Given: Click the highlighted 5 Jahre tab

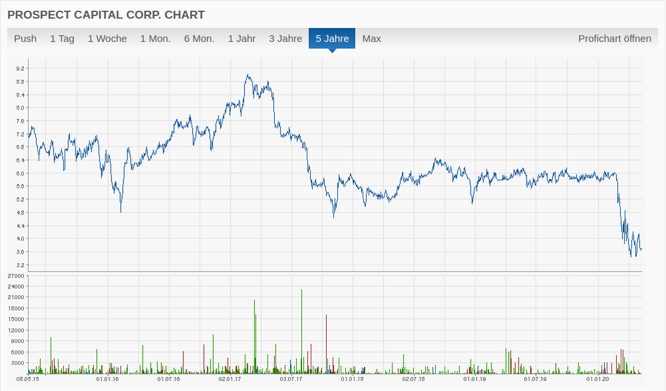Looking at the screenshot, I should 332,38.
